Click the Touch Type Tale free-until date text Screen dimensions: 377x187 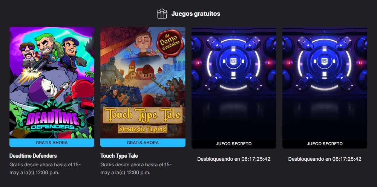136,169
